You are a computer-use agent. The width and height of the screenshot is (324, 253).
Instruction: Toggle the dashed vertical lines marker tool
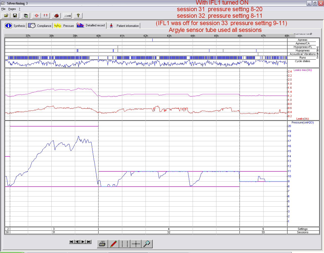point(125,244)
